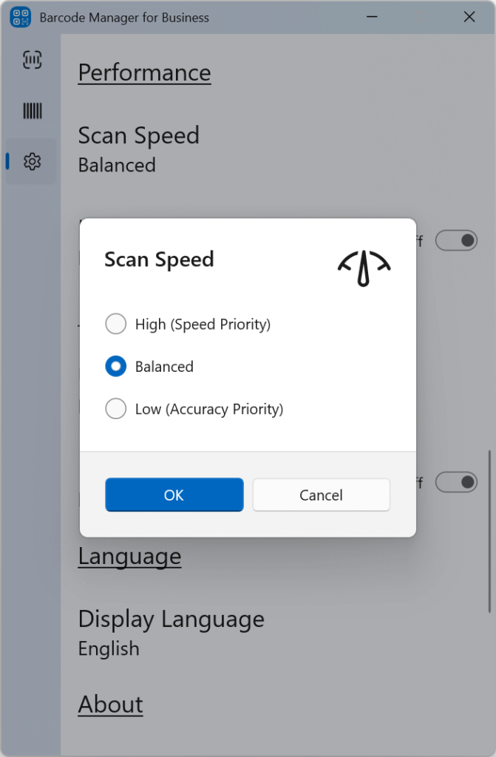The image size is (496, 757).
Task: Enable the upper Off toggle switch
Action: [456, 240]
